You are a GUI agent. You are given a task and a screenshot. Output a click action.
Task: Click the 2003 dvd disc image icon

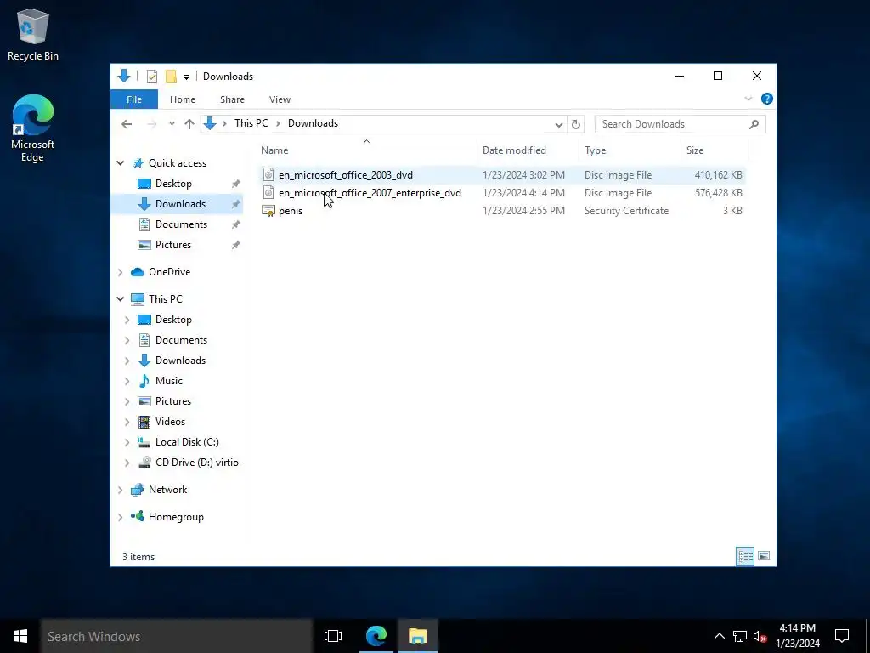tap(268, 175)
